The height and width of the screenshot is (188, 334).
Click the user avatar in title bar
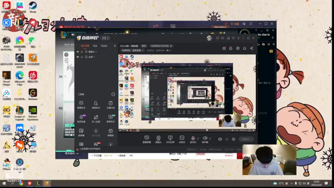pyautogui.click(x=209, y=38)
